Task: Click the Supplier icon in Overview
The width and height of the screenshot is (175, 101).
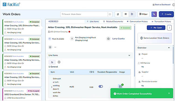Action: point(139,72)
